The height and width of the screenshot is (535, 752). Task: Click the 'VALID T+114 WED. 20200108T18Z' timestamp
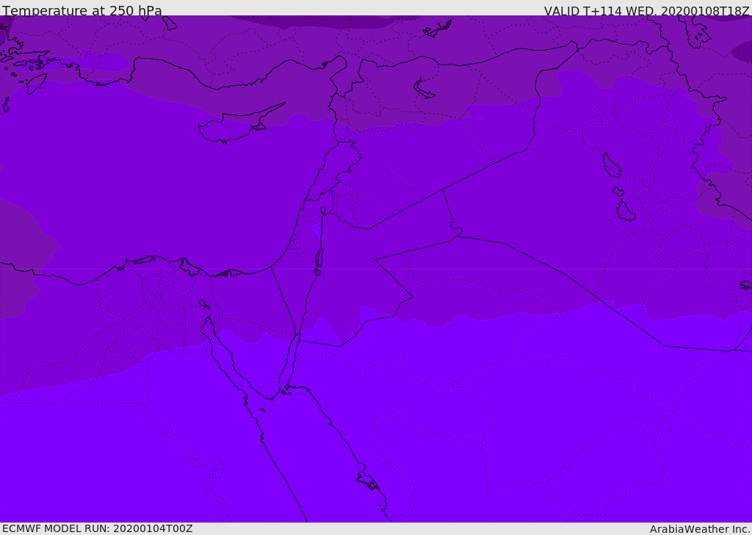click(646, 10)
